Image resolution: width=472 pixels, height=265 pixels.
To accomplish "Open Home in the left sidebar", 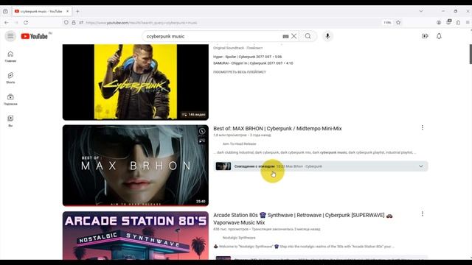I will (x=10, y=57).
